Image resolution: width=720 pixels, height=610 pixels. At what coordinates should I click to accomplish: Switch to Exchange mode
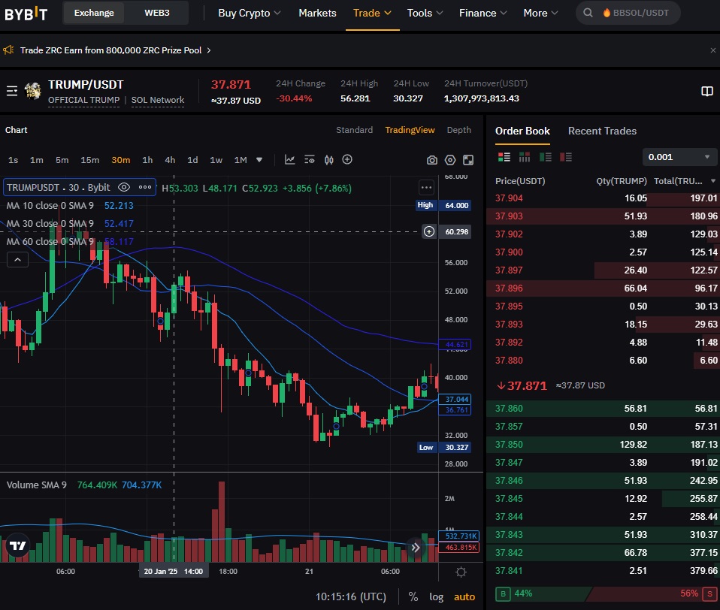(94, 13)
